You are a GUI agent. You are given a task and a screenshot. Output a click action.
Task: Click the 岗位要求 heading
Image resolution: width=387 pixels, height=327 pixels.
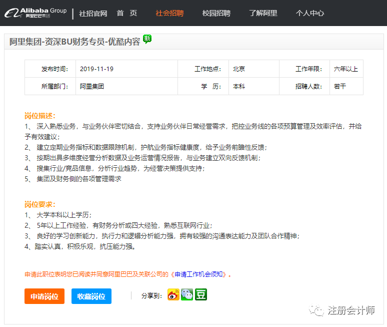[x=39, y=204]
